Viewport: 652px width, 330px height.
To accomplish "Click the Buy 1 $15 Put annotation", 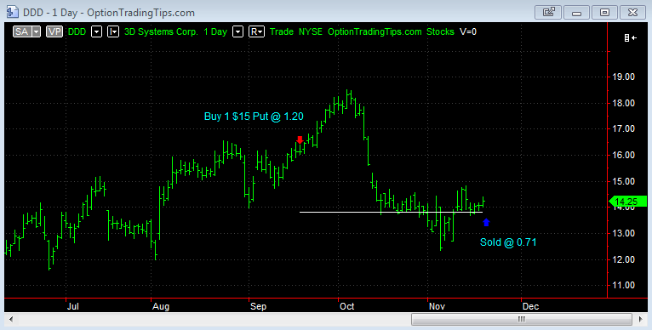I will (254, 117).
